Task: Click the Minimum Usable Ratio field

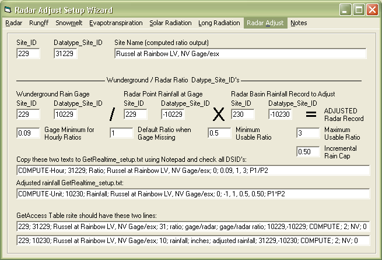Action: pos(219,133)
